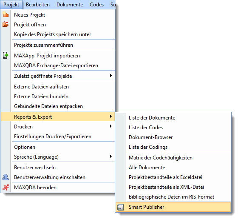The image size is (238, 219).
Task: Open Optionen
Action: [x=58, y=147]
